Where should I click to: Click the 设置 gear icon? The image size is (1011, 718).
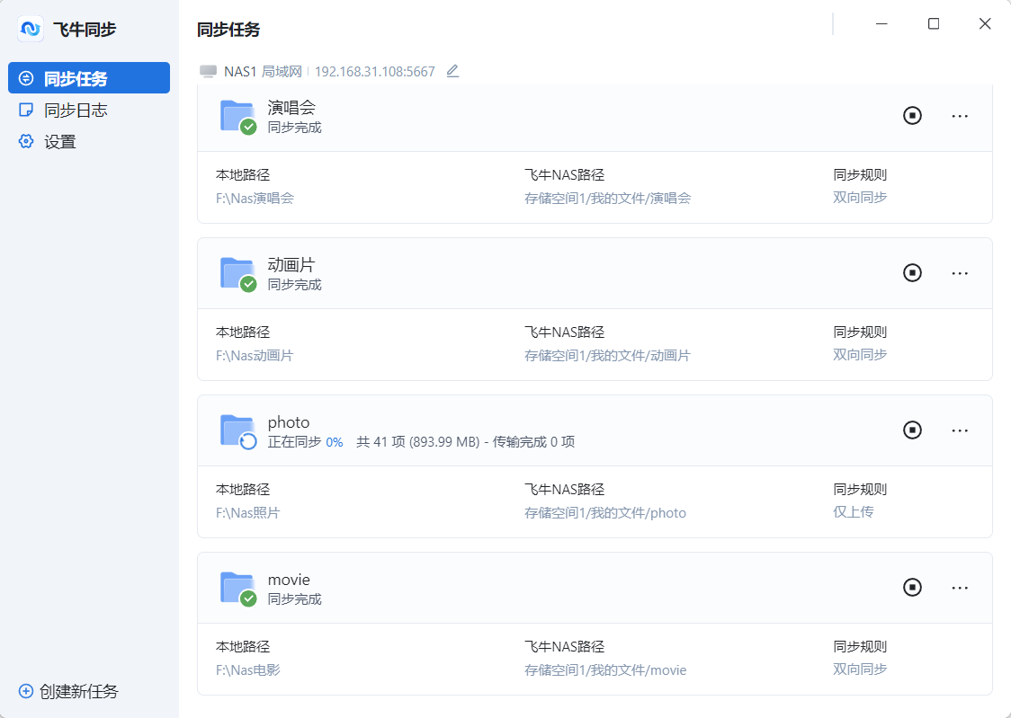(26, 142)
